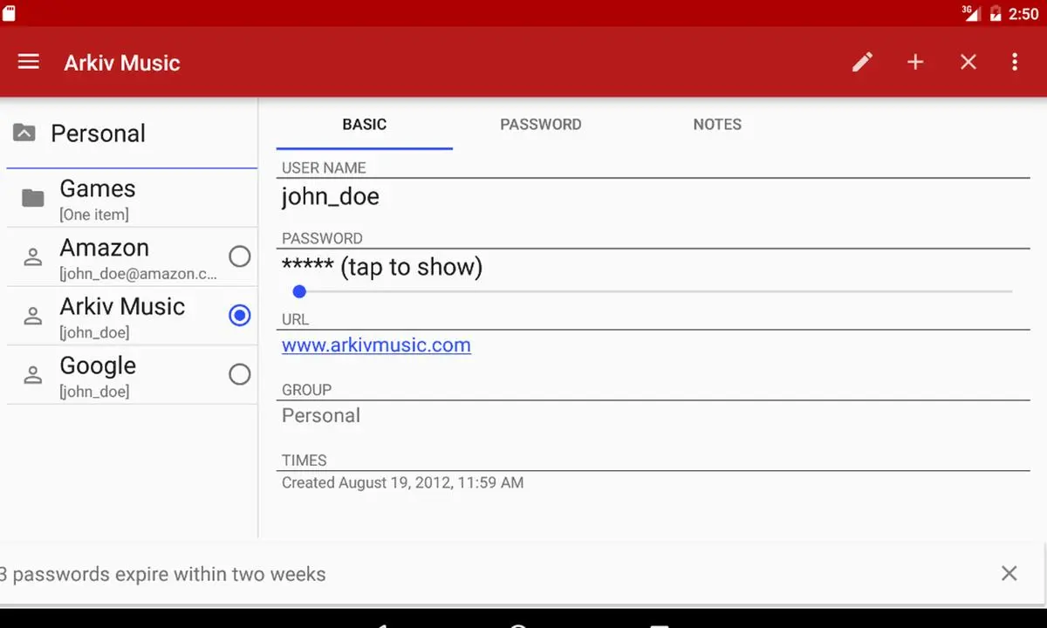The height and width of the screenshot is (628, 1047).
Task: Click the john_doe user name field
Action: [x=331, y=197]
